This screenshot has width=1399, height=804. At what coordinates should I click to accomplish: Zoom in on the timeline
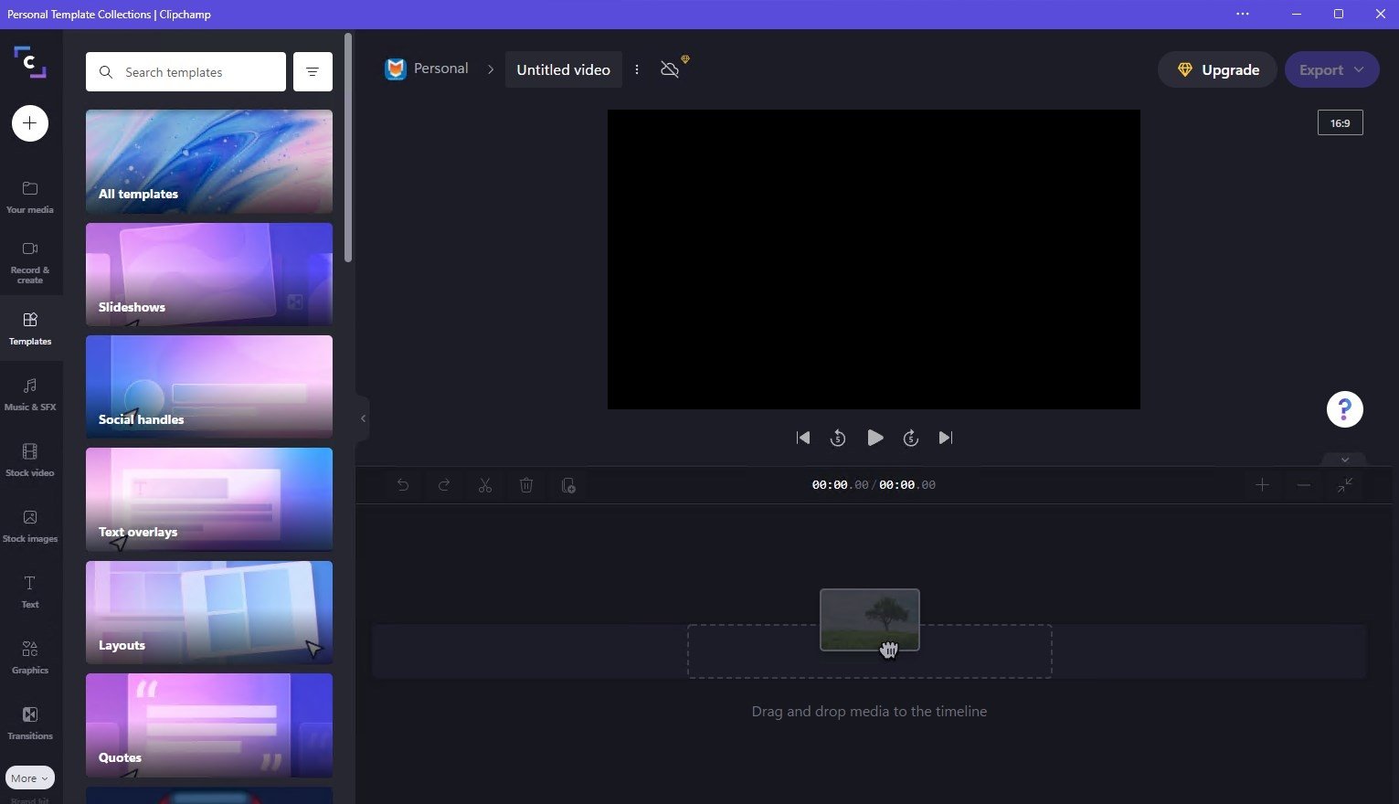(x=1262, y=485)
